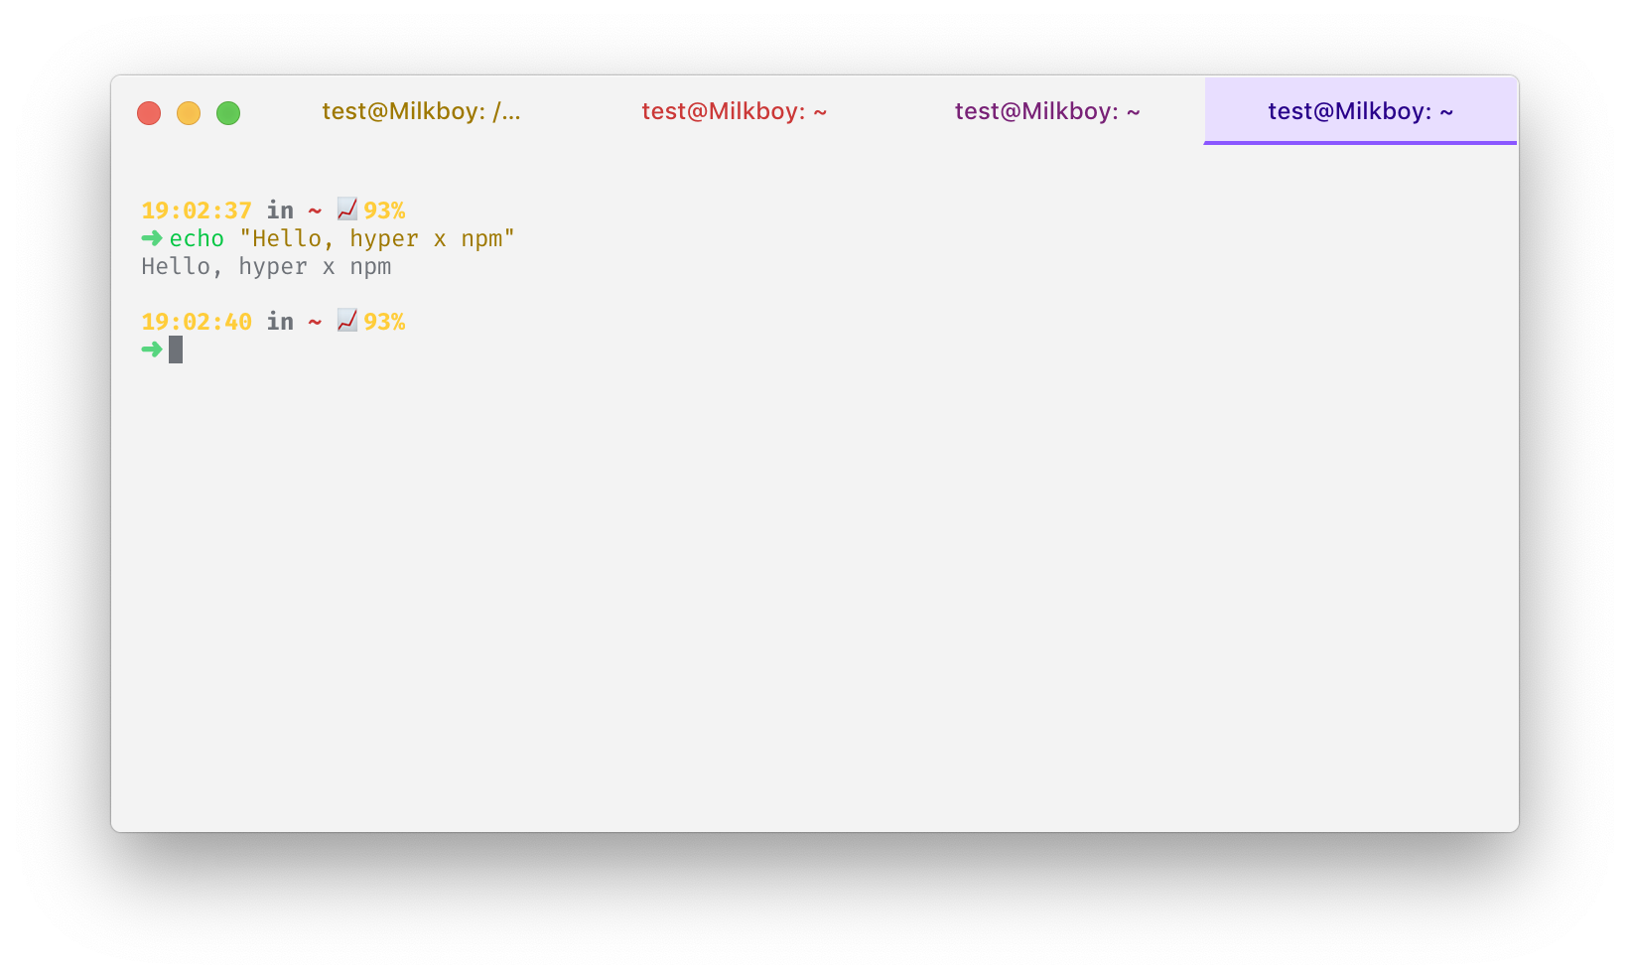Click the Hello, hyper x npm output line
This screenshot has height=979, width=1630.
click(266, 266)
